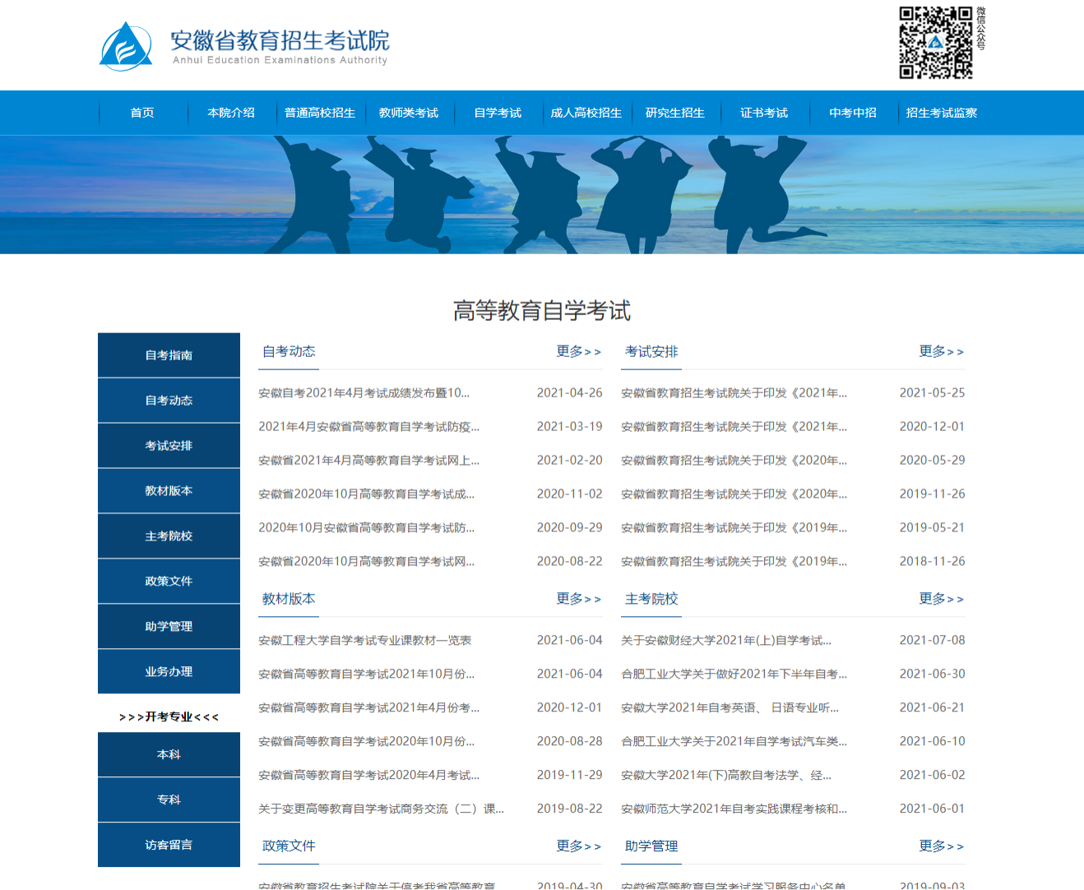Select 自学考试 in the top navigation
The width and height of the screenshot is (1084, 890).
pos(498,113)
